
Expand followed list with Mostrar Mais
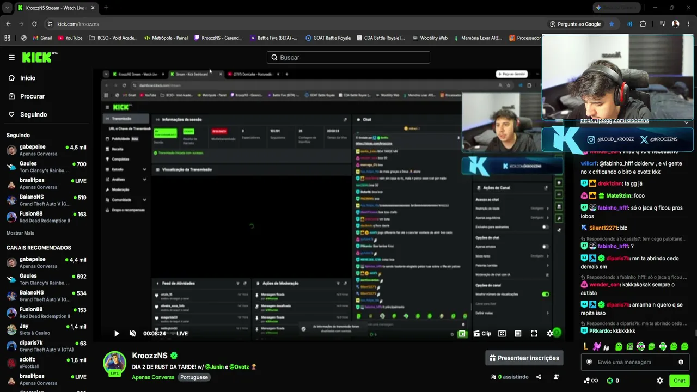click(x=20, y=233)
